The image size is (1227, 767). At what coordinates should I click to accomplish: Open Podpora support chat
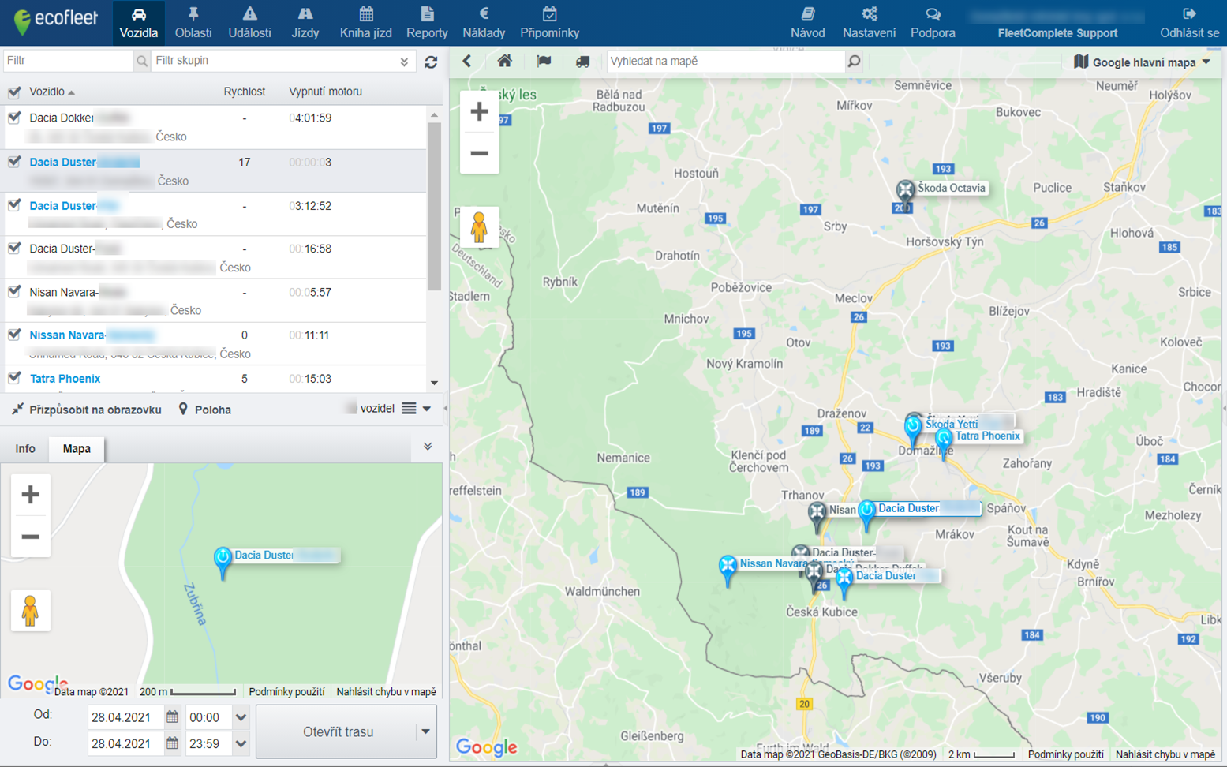(x=933, y=23)
